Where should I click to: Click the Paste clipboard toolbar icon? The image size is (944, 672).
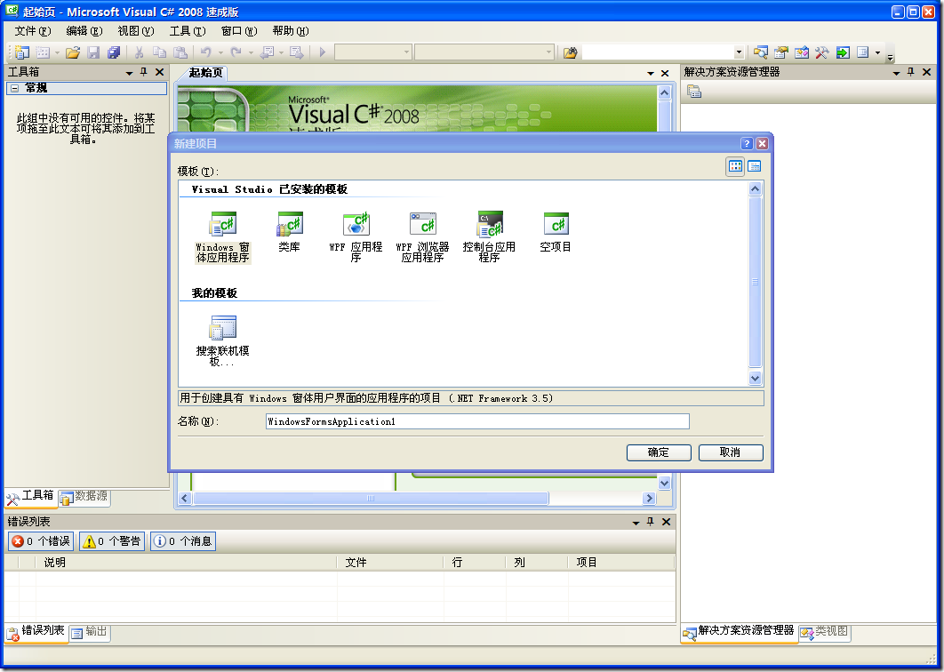(180, 53)
